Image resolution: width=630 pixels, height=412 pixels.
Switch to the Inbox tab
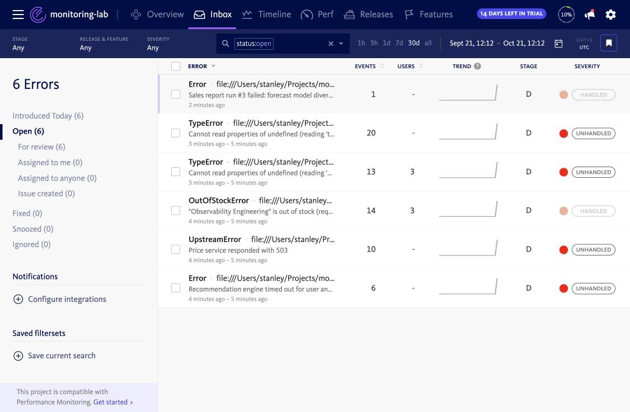213,15
